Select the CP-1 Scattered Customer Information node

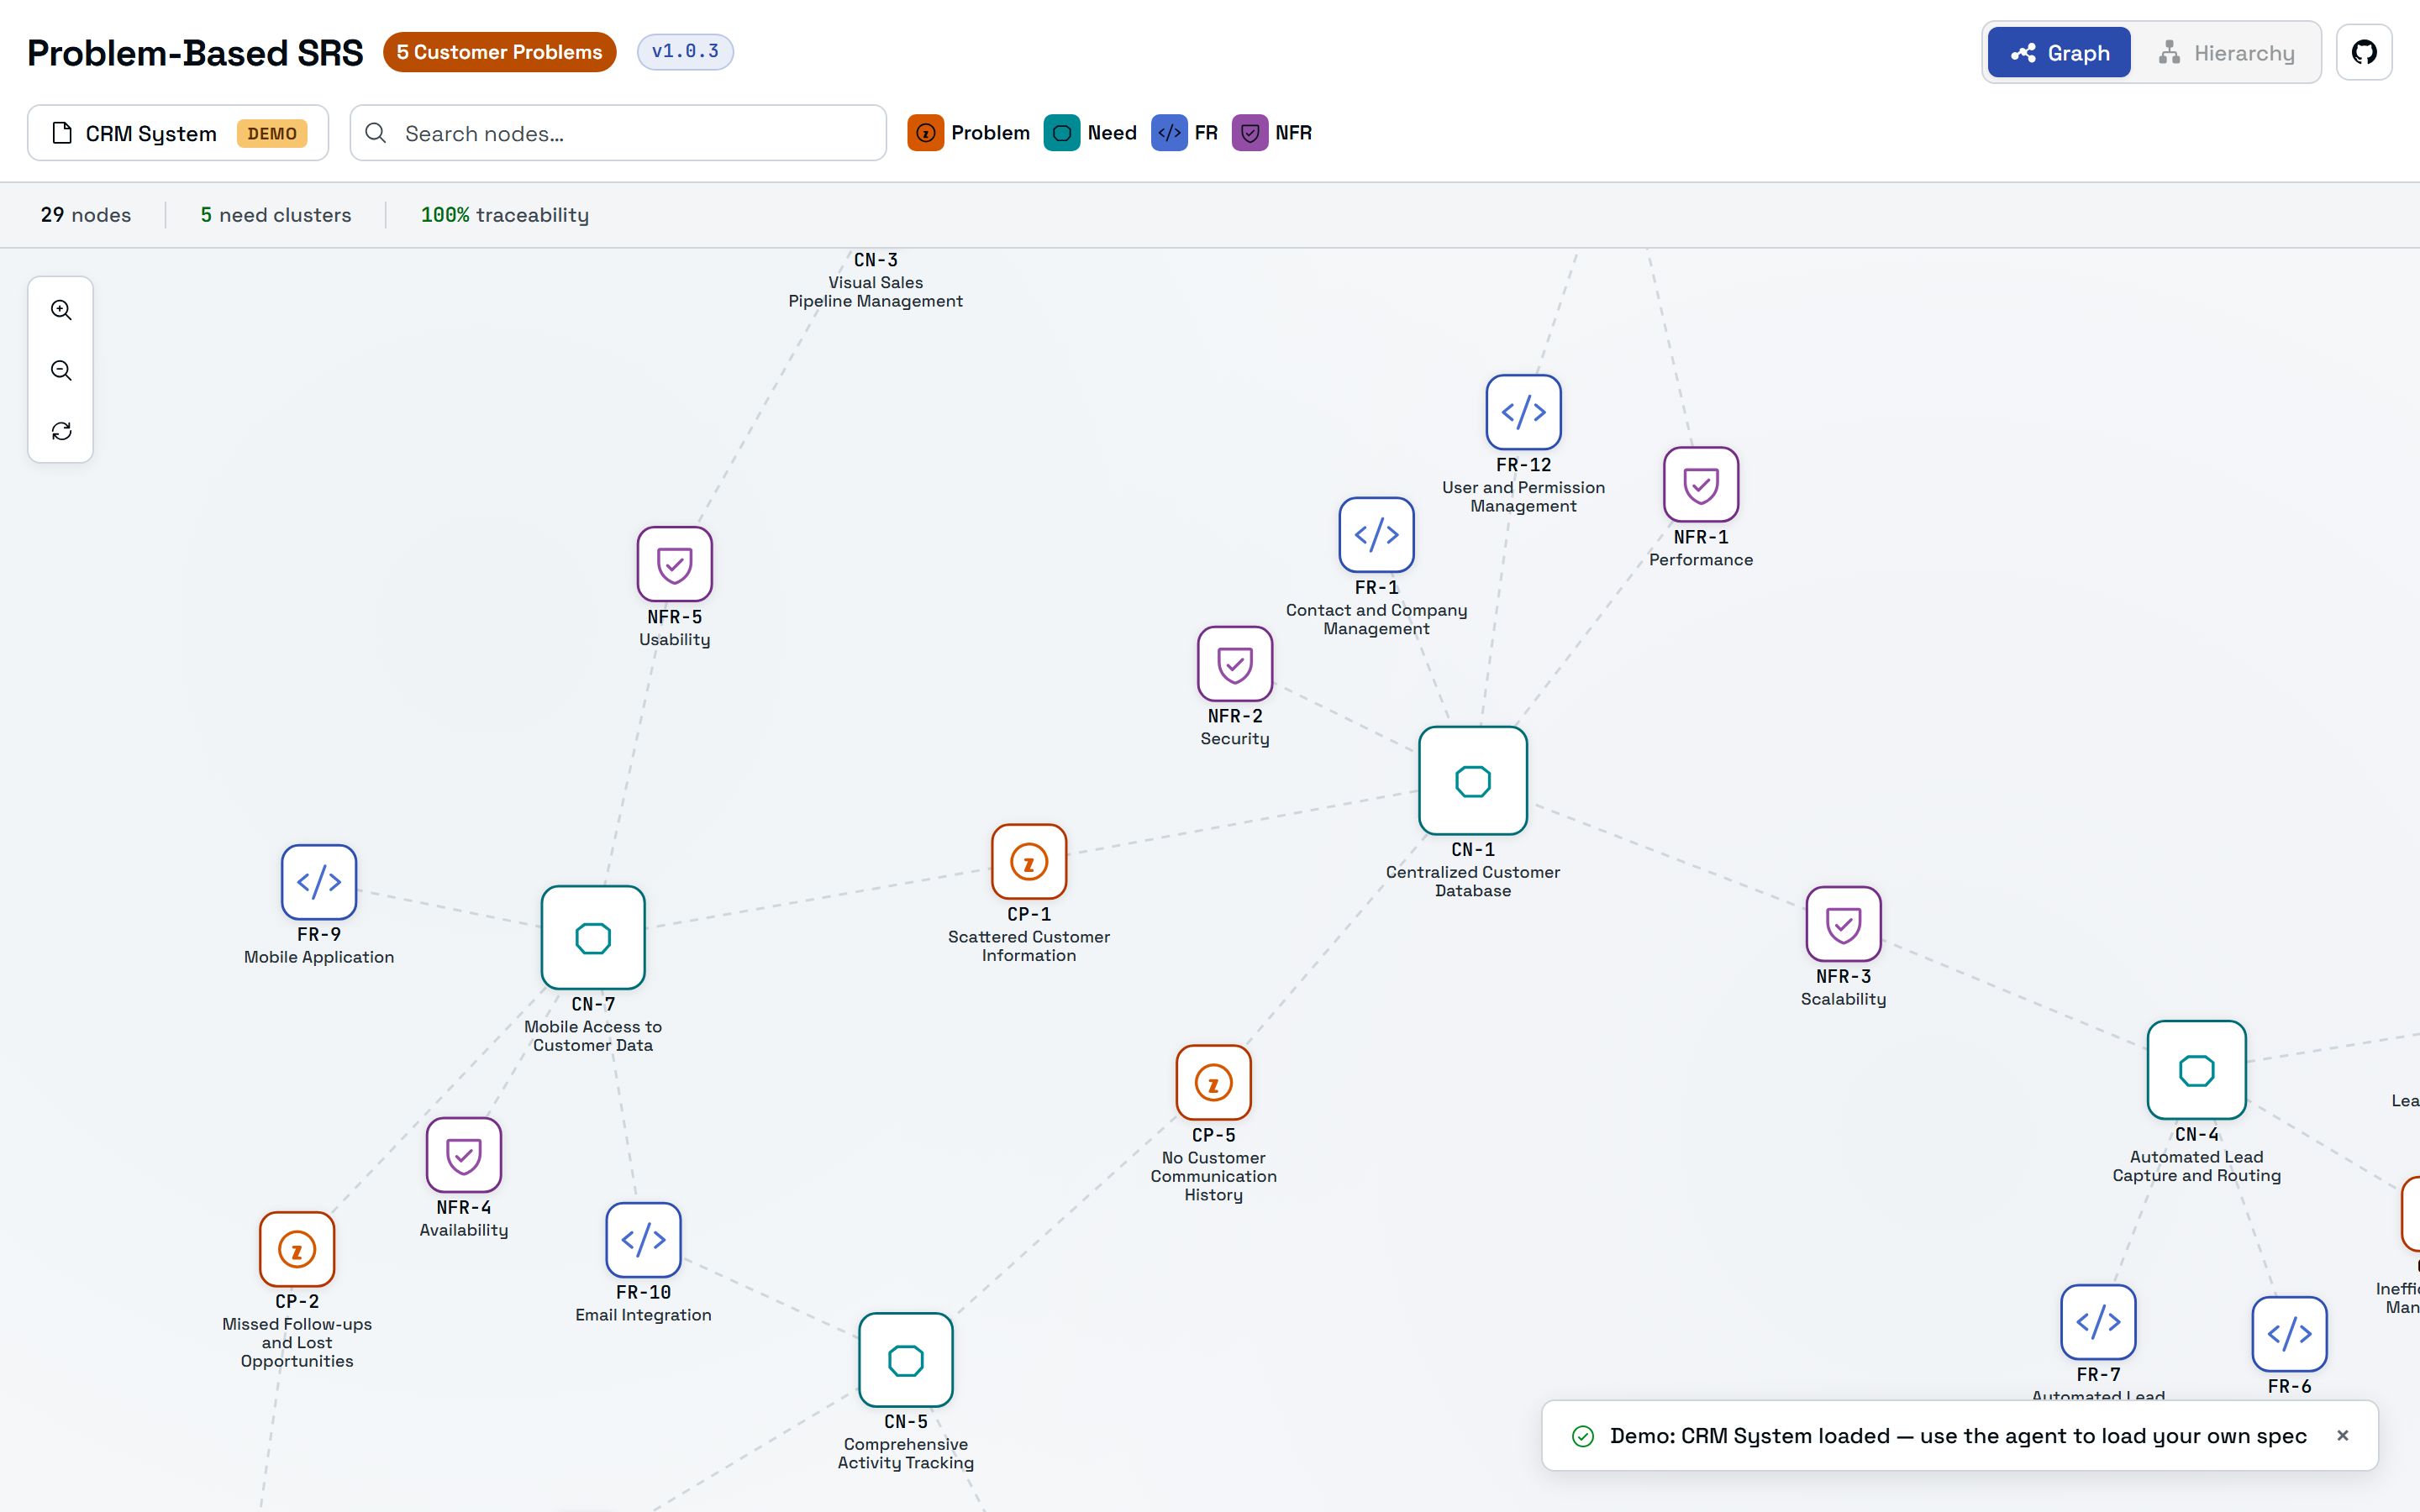click(1029, 862)
